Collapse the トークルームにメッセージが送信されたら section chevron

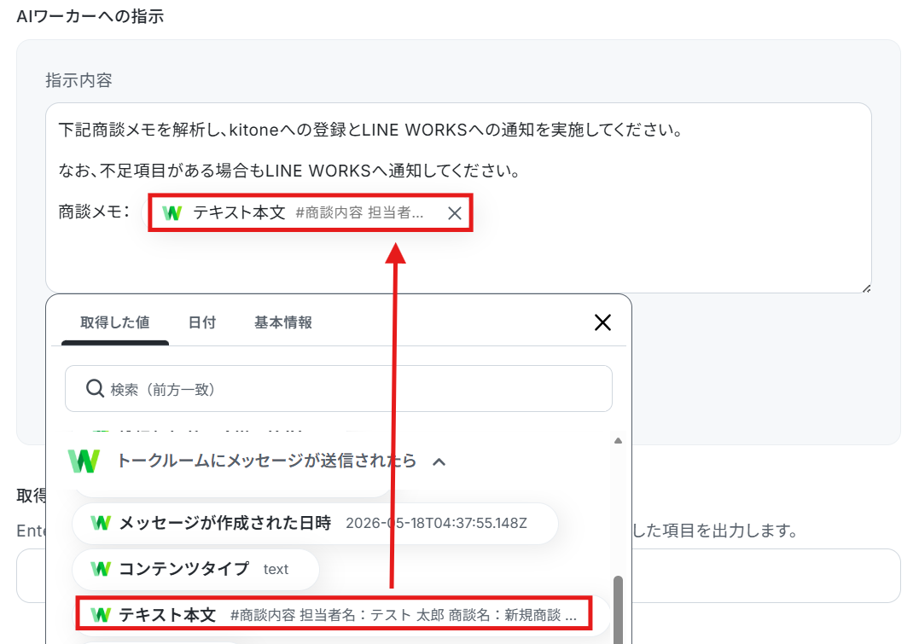[x=439, y=461]
